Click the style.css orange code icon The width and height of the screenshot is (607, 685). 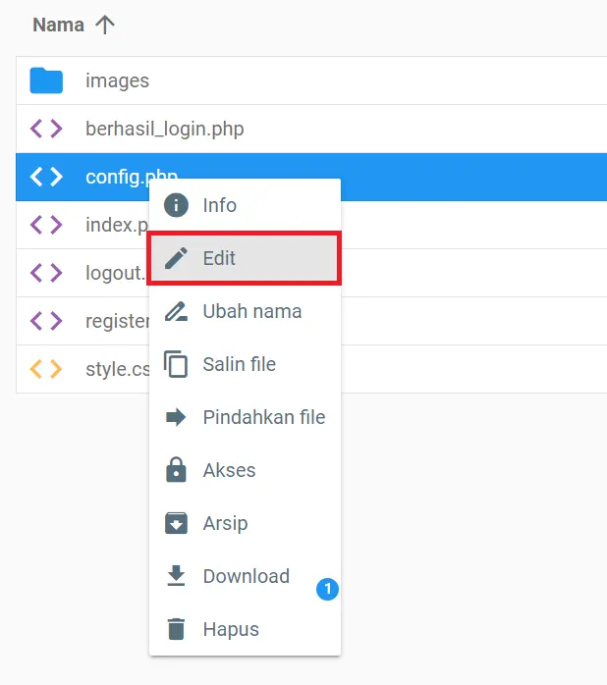pyautogui.click(x=46, y=369)
